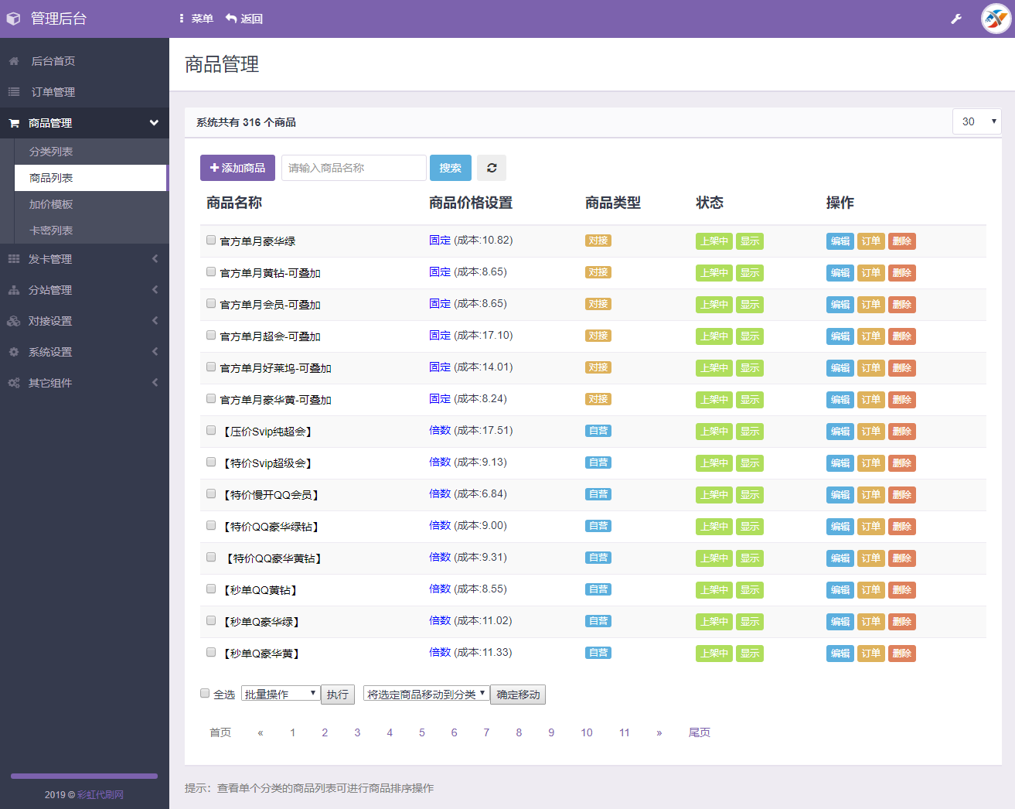
Task: Click the sitemap icon next to 分站管理
Action: click(14, 290)
